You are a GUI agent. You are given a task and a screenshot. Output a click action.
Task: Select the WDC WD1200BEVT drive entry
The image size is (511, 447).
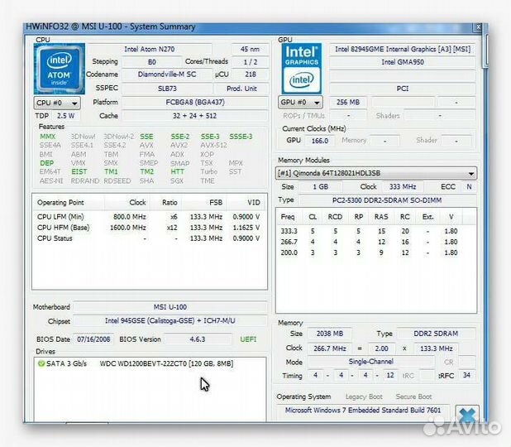click(x=150, y=363)
